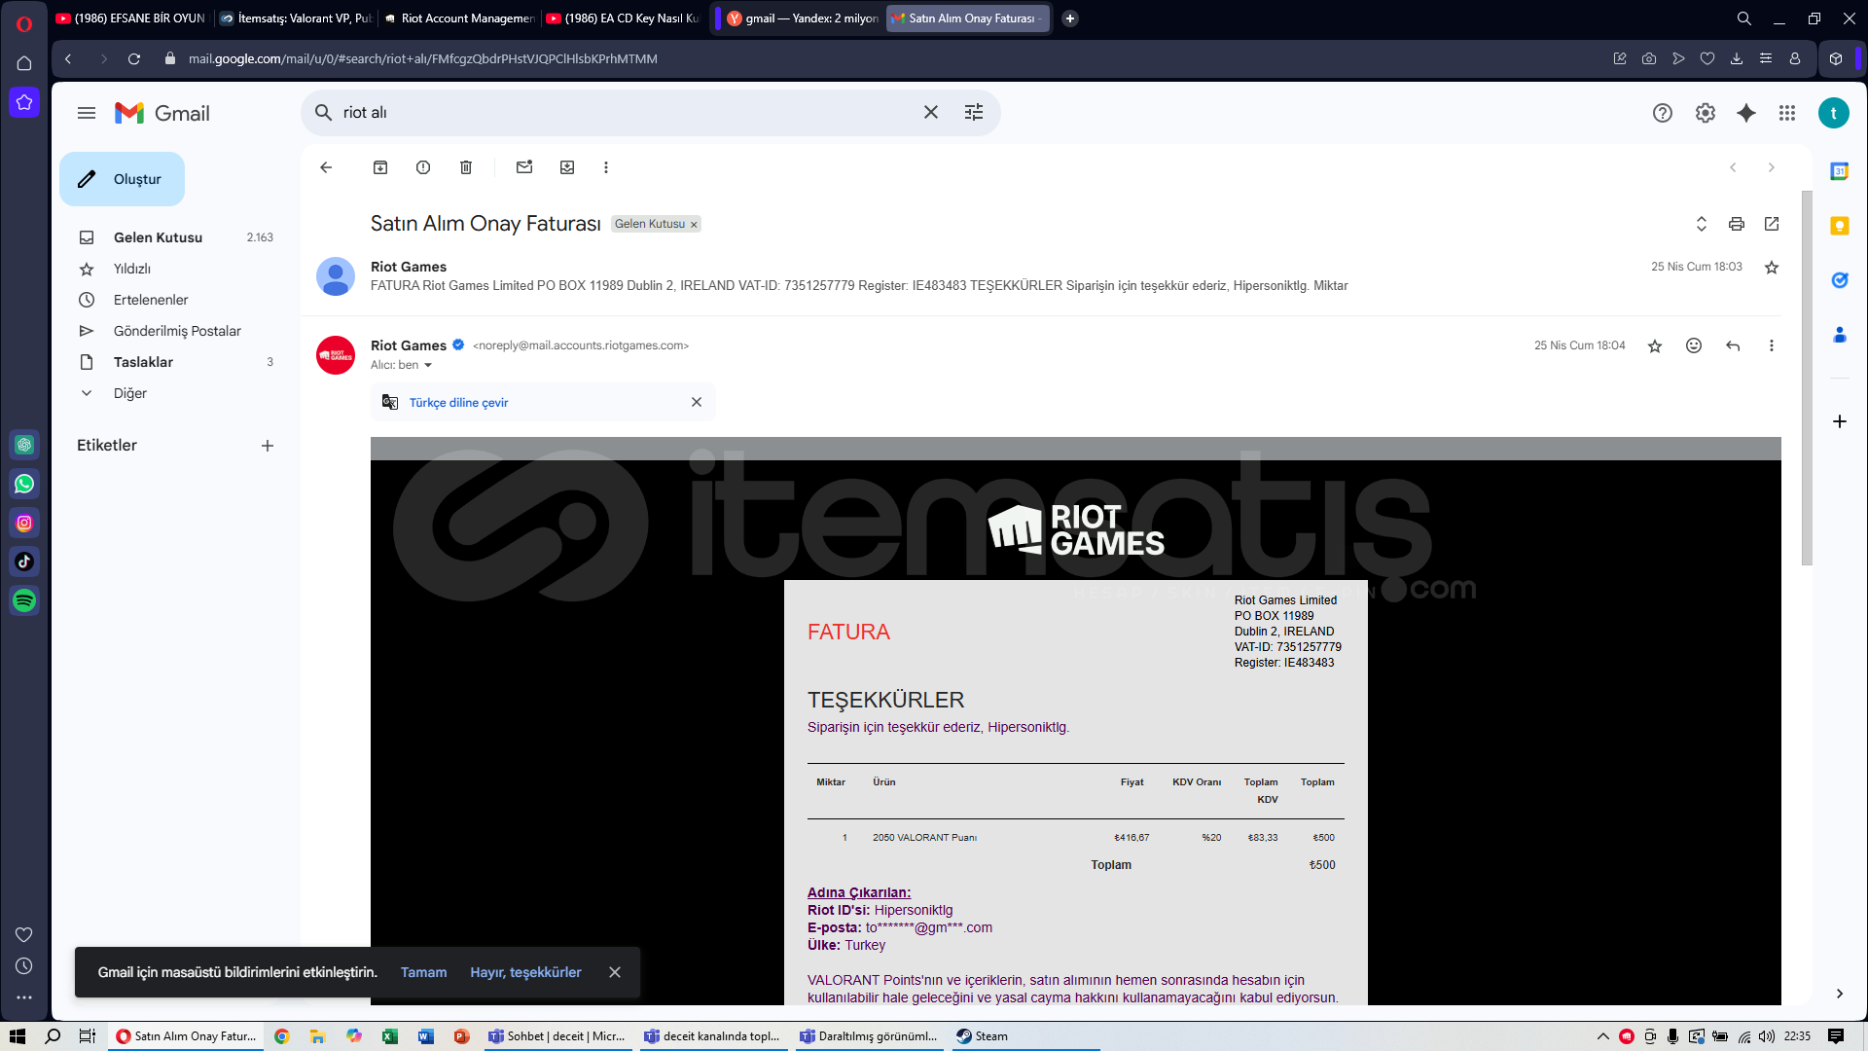
Task: Open the Taslaklar drafts folder
Action: point(143,362)
